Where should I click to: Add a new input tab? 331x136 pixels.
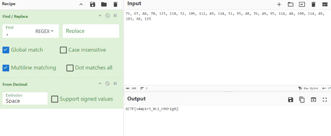tap(279, 4)
